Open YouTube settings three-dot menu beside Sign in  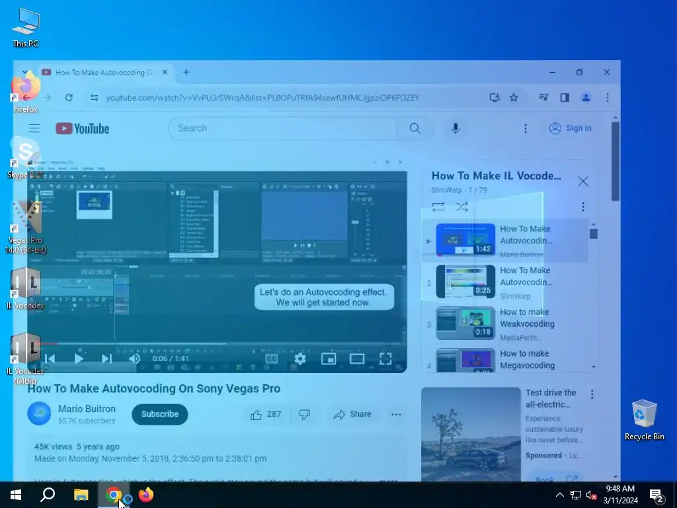pos(526,128)
